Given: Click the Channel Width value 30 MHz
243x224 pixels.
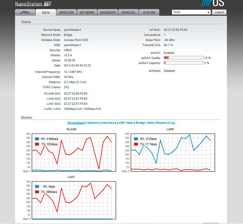Looking at the screenshot, I should [x=69, y=77].
